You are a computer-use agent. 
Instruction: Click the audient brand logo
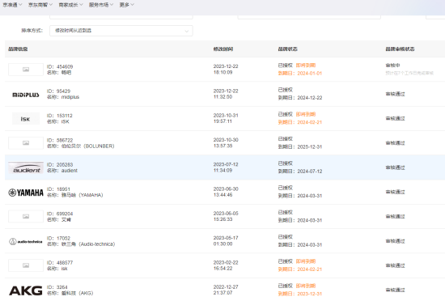click(x=26, y=167)
